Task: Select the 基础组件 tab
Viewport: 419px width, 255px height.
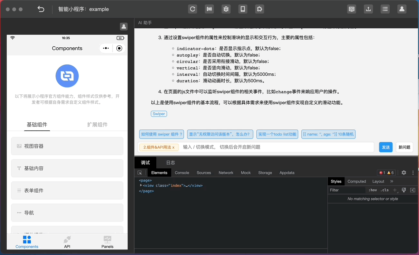Action: (x=37, y=125)
